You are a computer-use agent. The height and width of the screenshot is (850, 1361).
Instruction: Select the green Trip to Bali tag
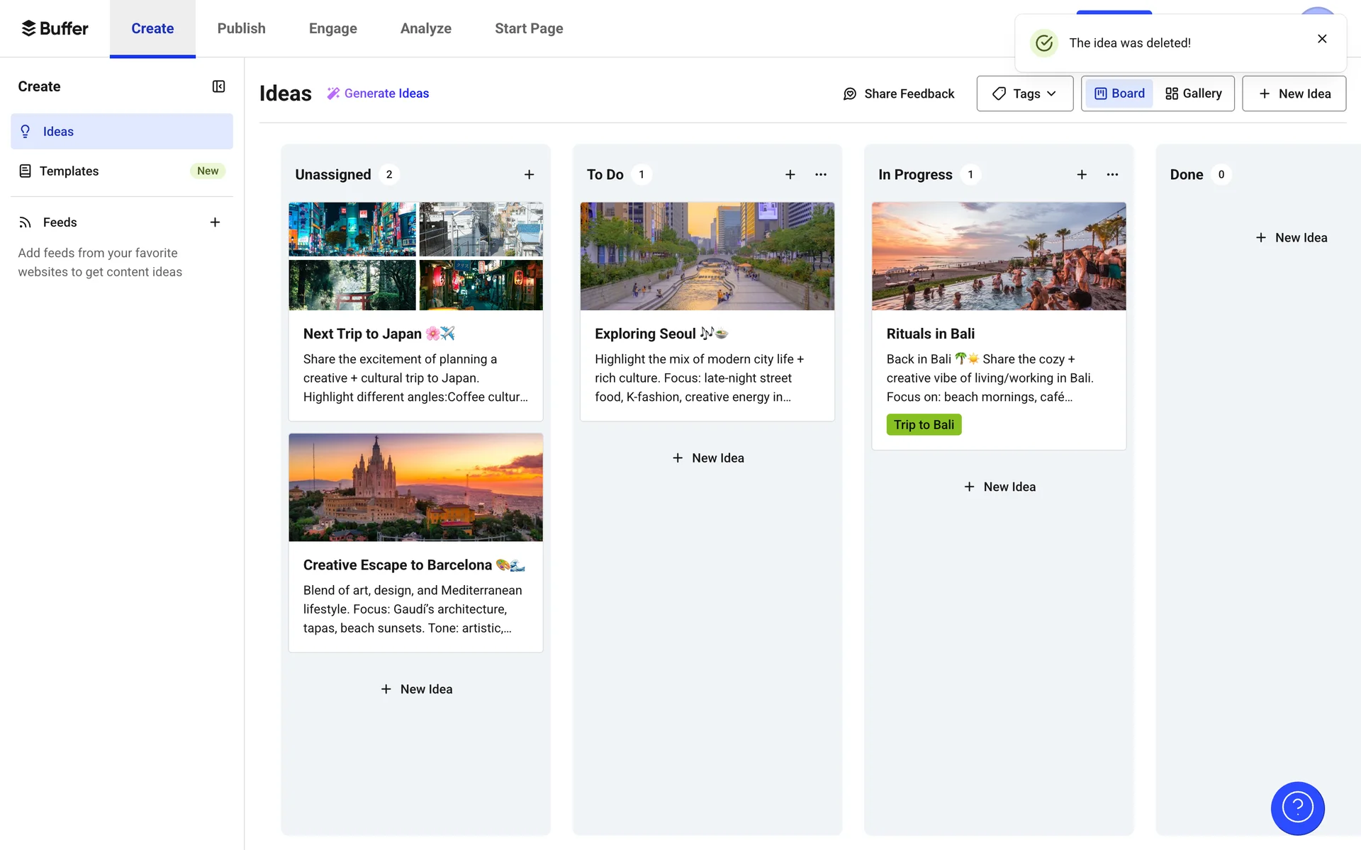(x=924, y=424)
